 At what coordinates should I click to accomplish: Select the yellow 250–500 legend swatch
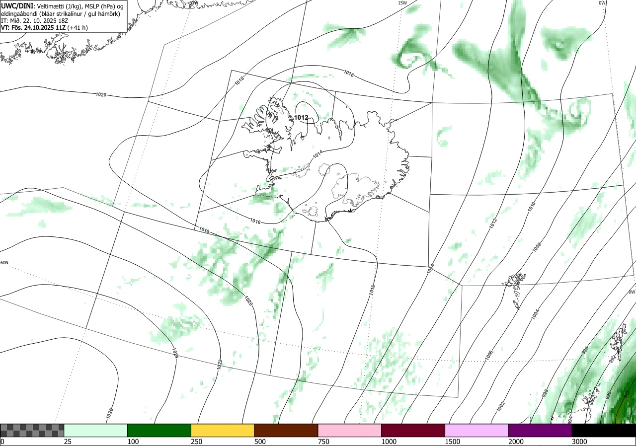click(223, 430)
